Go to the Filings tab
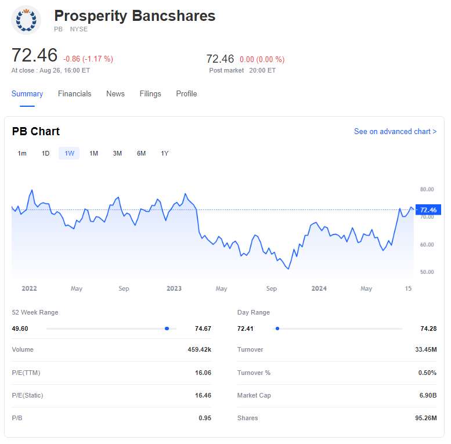Viewport: 451px width, 444px height. 150,93
